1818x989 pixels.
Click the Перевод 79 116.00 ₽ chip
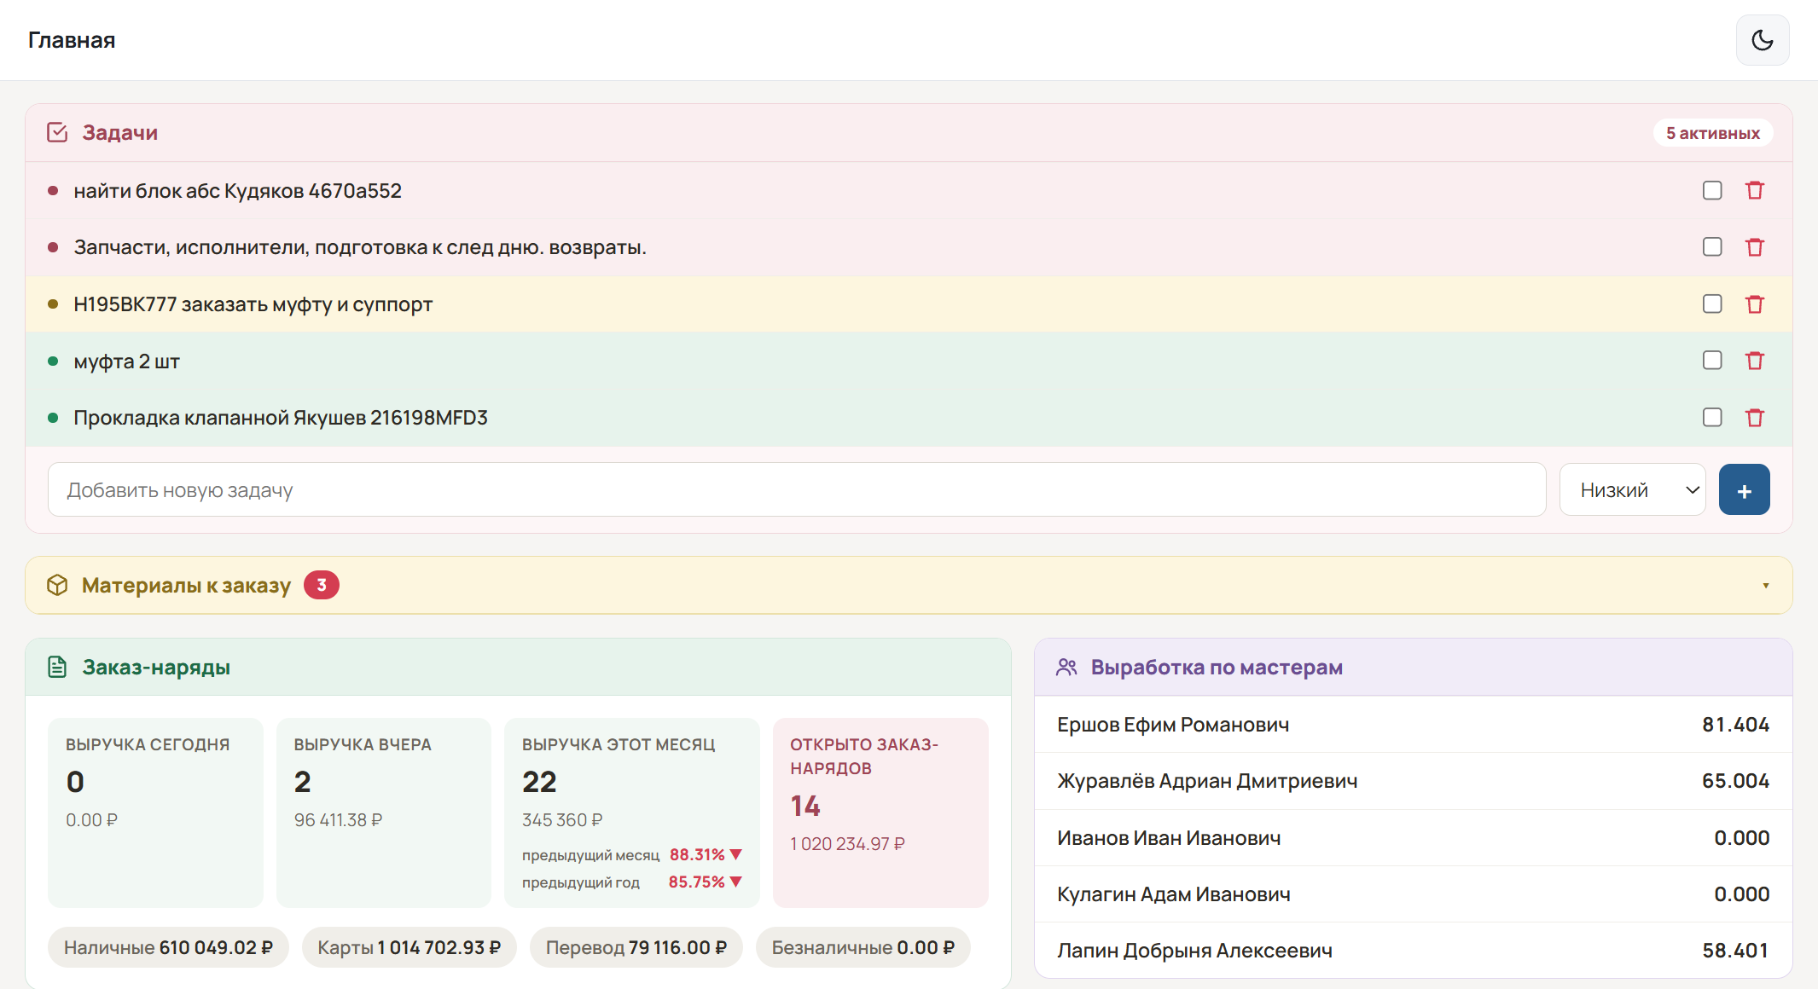point(636,947)
